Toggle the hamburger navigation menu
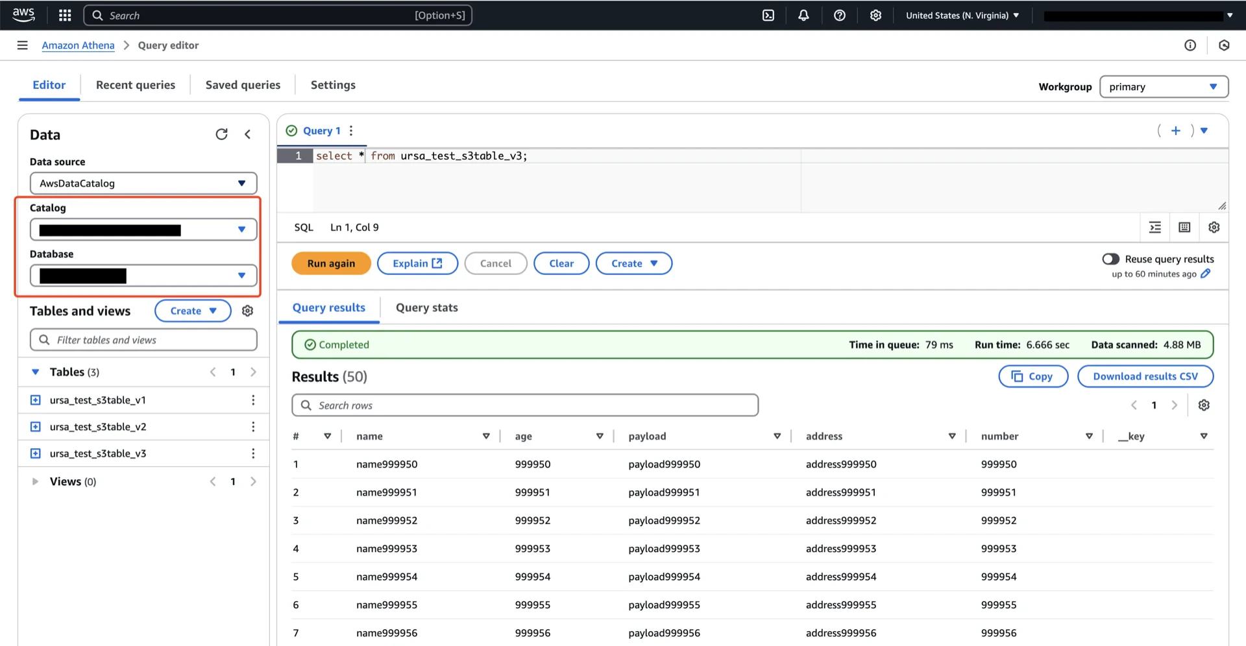The width and height of the screenshot is (1246, 646). (23, 45)
